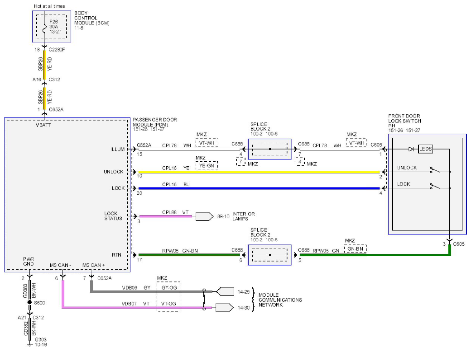
Task: Click the Passenger Door Module (PDM) label
Action: pos(155,122)
